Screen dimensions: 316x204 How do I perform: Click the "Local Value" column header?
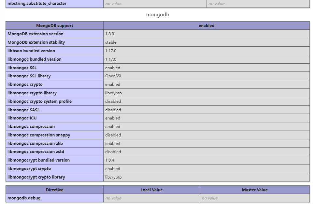pos(151,190)
